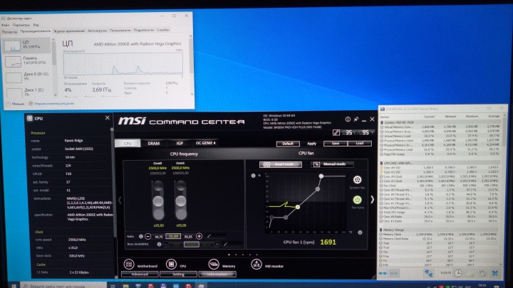Click the temperature edit pencil icon
513x288 pixels.
[x=336, y=132]
